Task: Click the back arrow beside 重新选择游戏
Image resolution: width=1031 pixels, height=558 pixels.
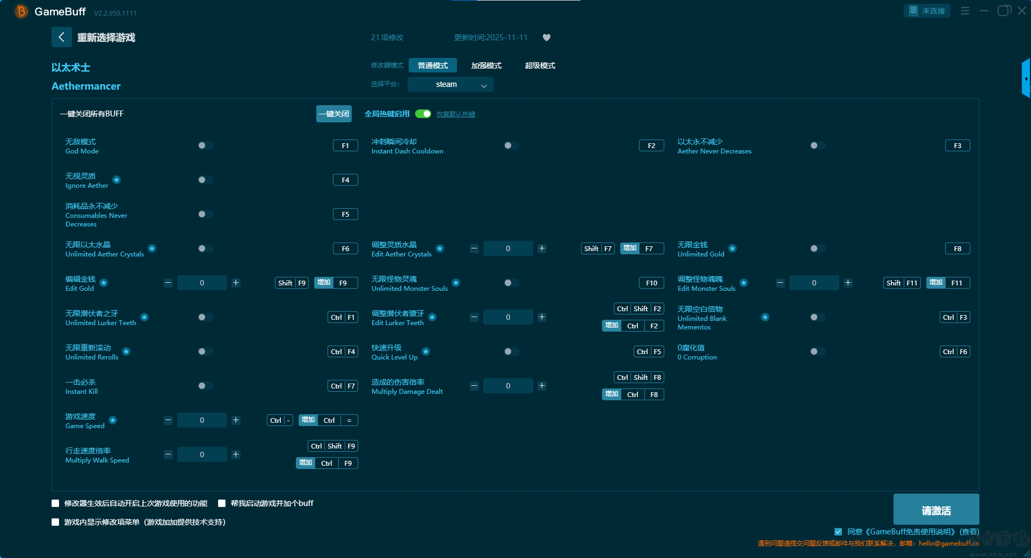Action: point(61,37)
